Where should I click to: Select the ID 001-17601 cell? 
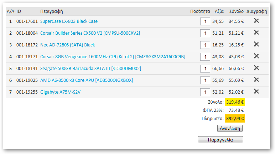pos(27,21)
